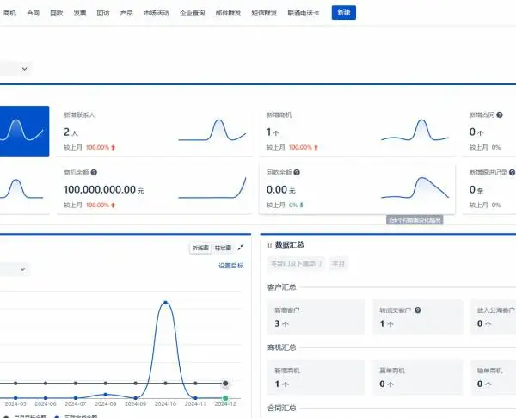Image resolution: width=516 pixels, height=418 pixels.
Task: Go to 市场活动 in top navigation
Action: click(157, 13)
